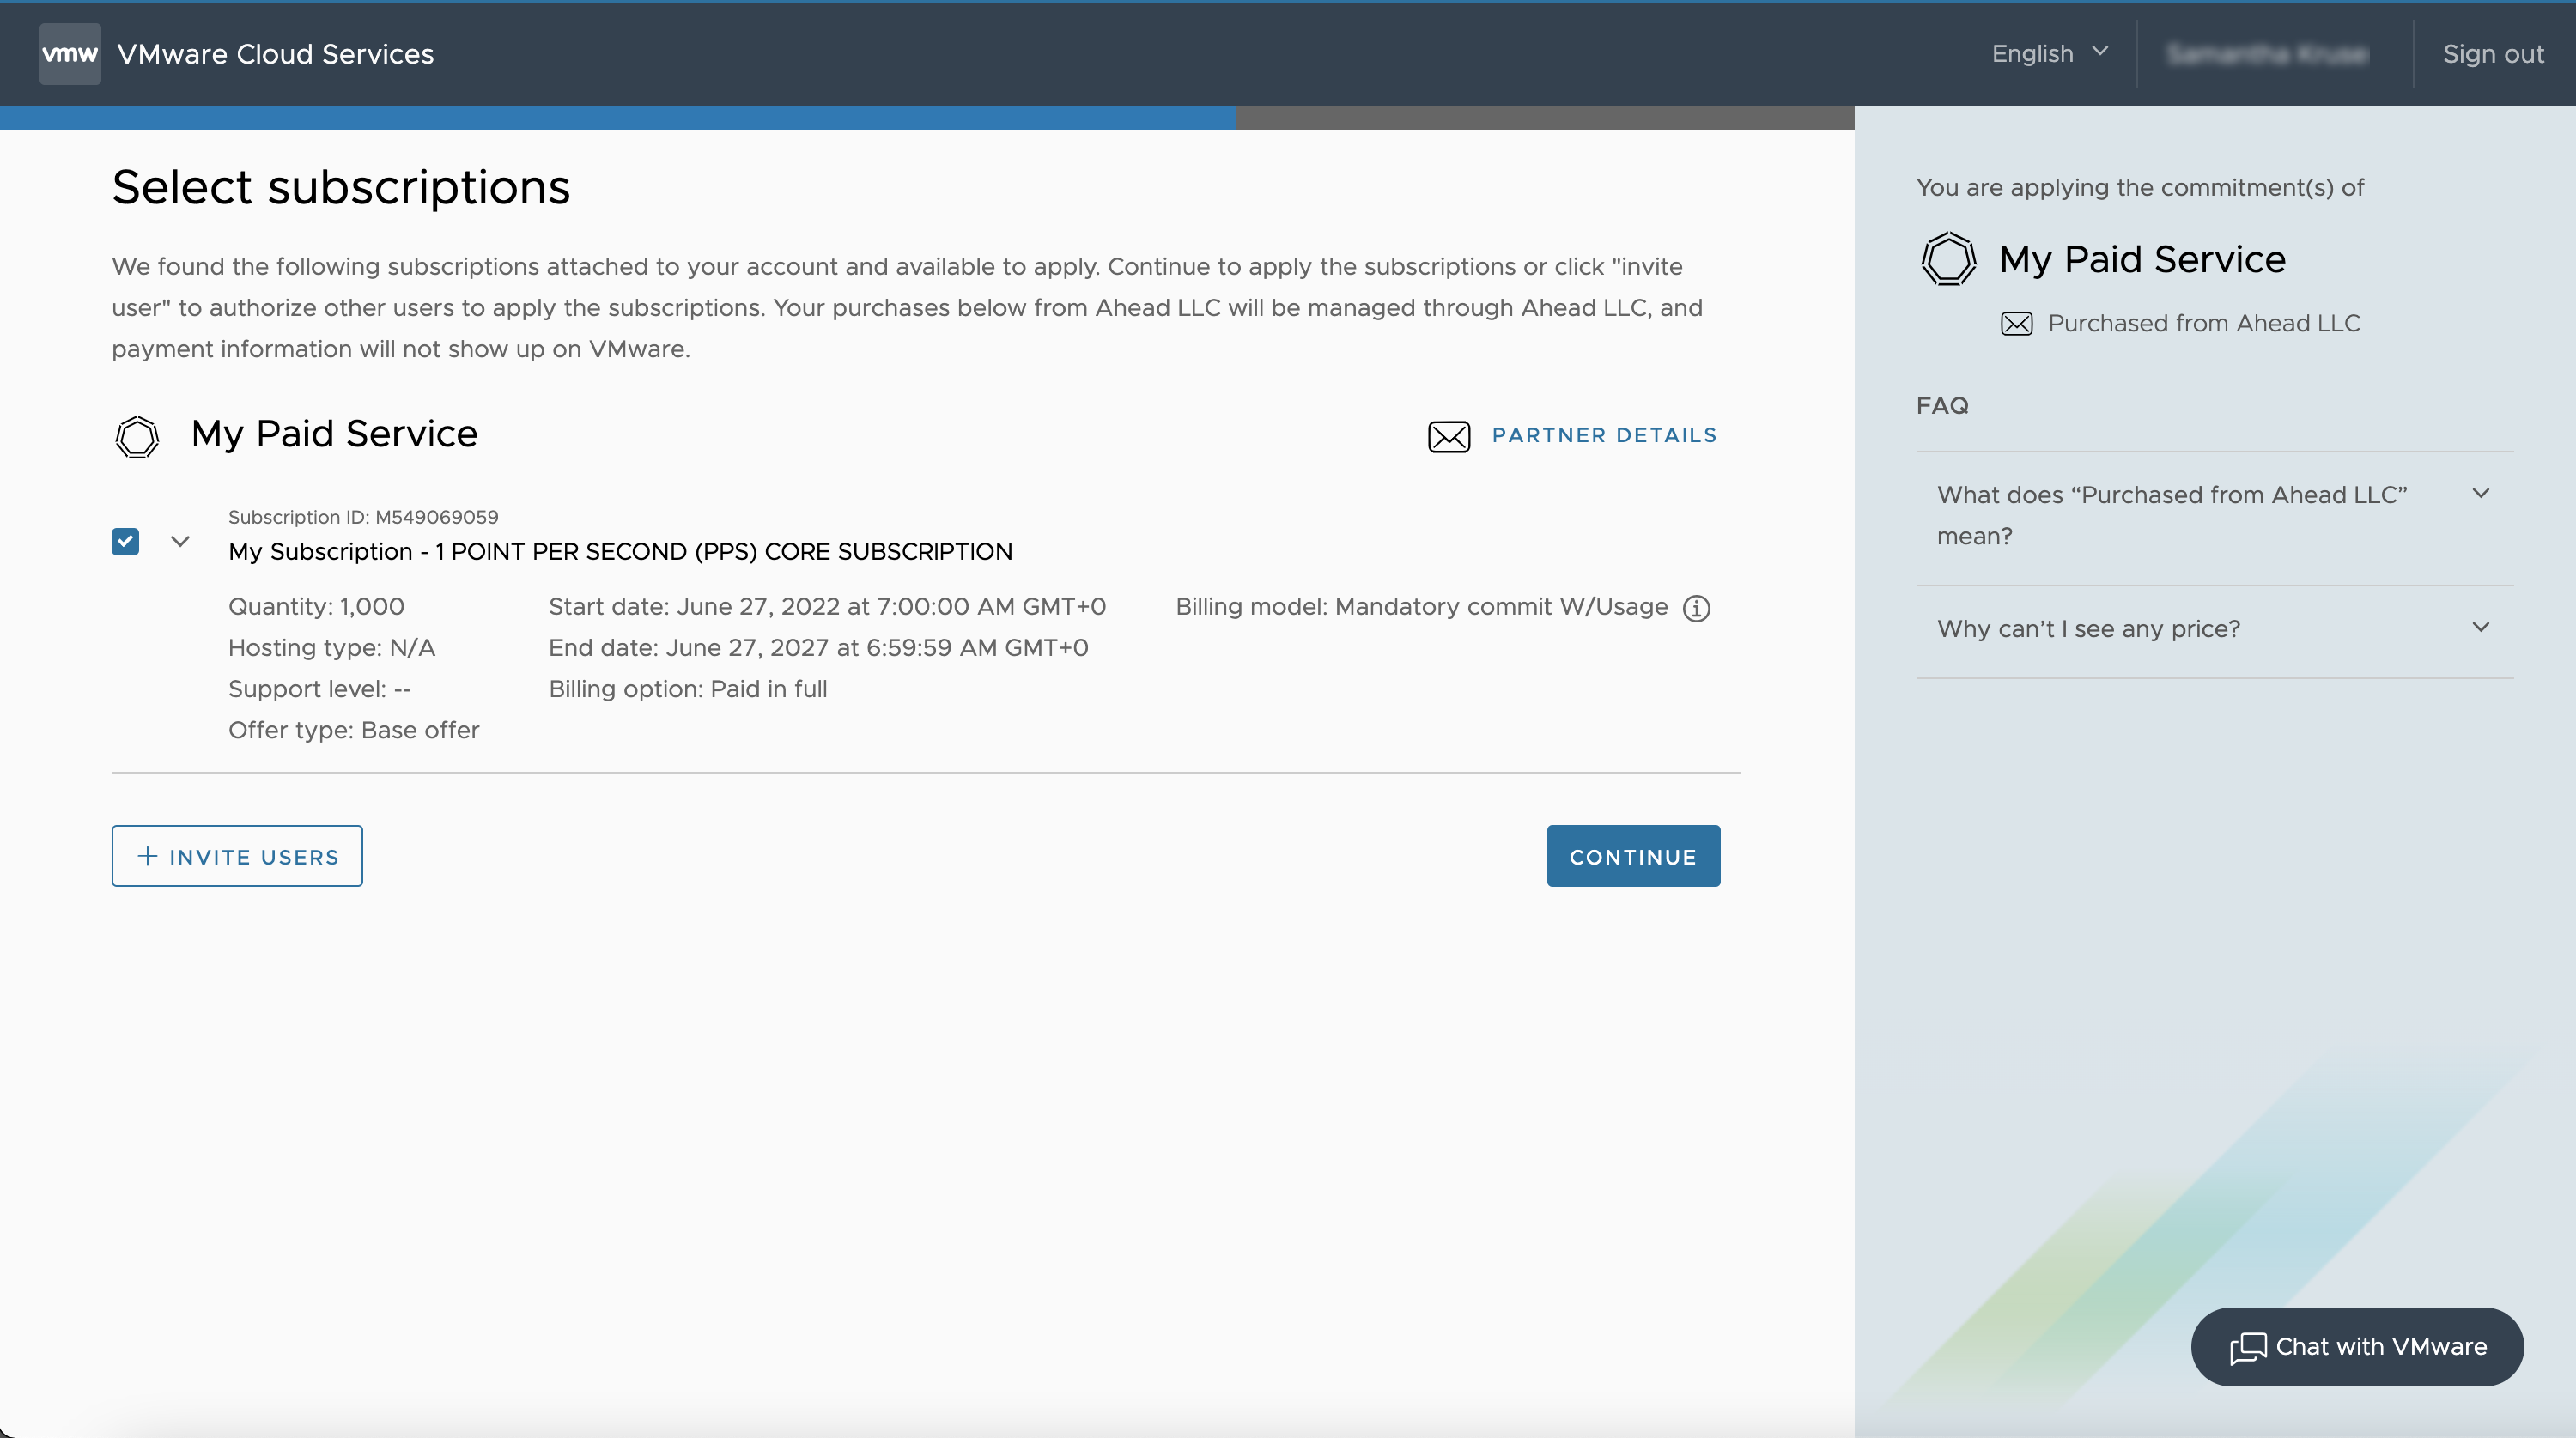Click the 'Offer type: Base offer' text
The height and width of the screenshot is (1438, 2576).
tap(354, 730)
